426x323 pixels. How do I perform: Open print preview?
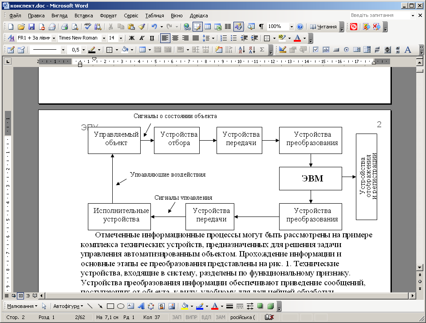[x=75, y=27]
